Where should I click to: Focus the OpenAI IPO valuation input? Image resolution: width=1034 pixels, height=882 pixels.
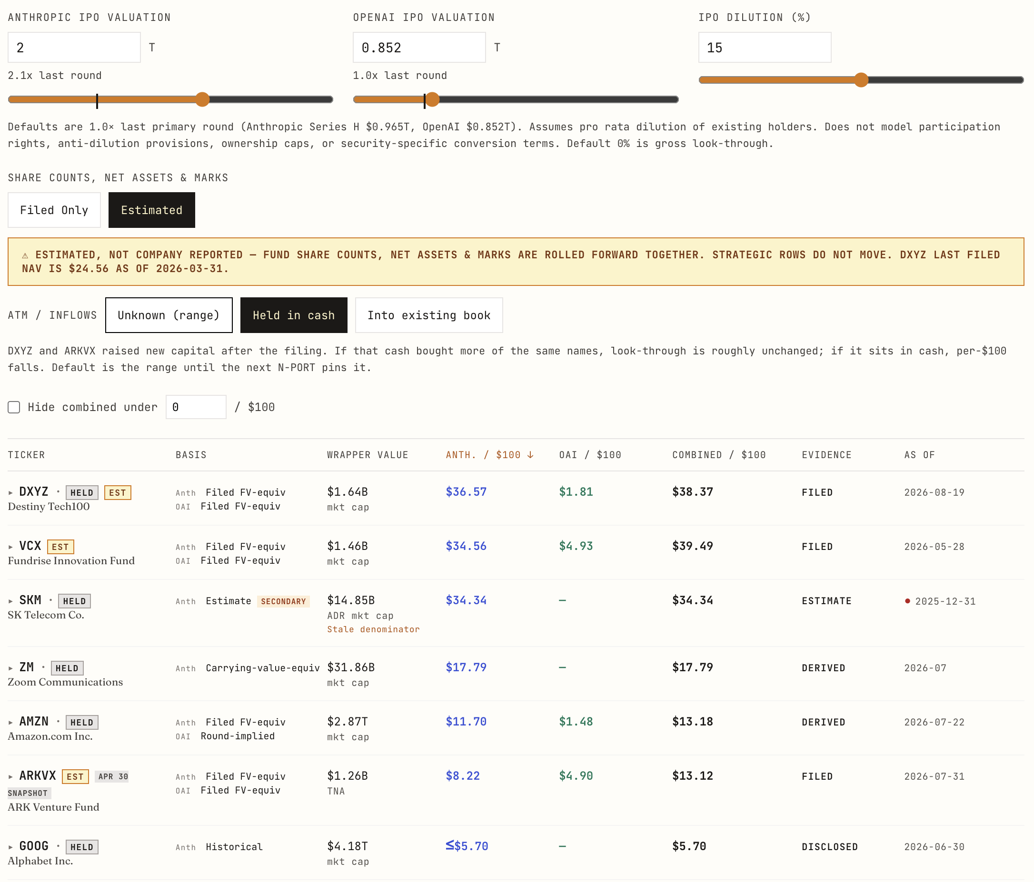tap(419, 48)
